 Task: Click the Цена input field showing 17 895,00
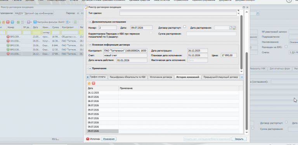pos(229,55)
